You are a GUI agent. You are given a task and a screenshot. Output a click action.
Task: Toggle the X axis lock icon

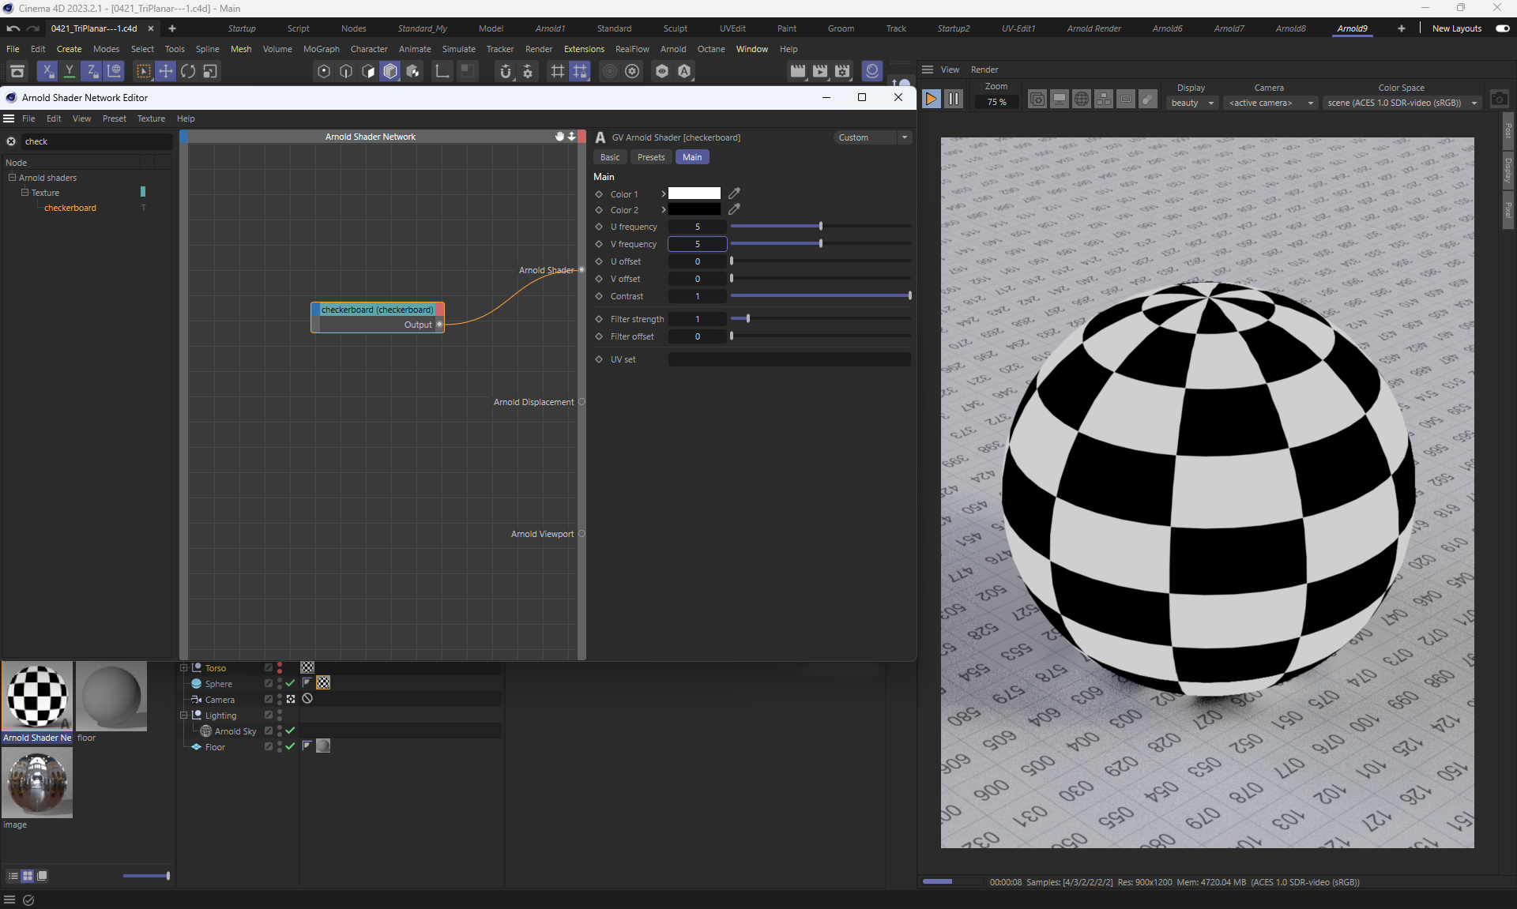47,71
